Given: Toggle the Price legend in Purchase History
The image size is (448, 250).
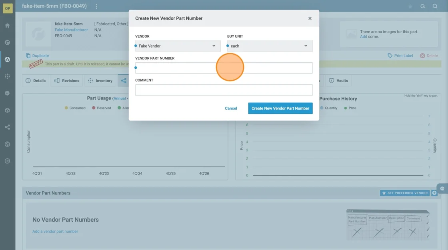Looking at the screenshot, I should (350, 108).
